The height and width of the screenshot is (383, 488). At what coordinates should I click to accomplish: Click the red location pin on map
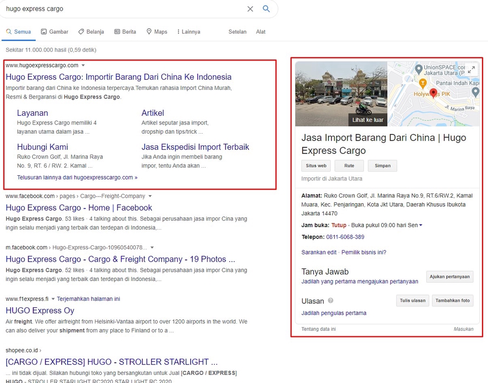pyautogui.click(x=434, y=93)
